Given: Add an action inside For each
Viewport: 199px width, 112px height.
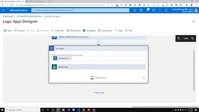Looking at the screenshot, I should (99, 77).
